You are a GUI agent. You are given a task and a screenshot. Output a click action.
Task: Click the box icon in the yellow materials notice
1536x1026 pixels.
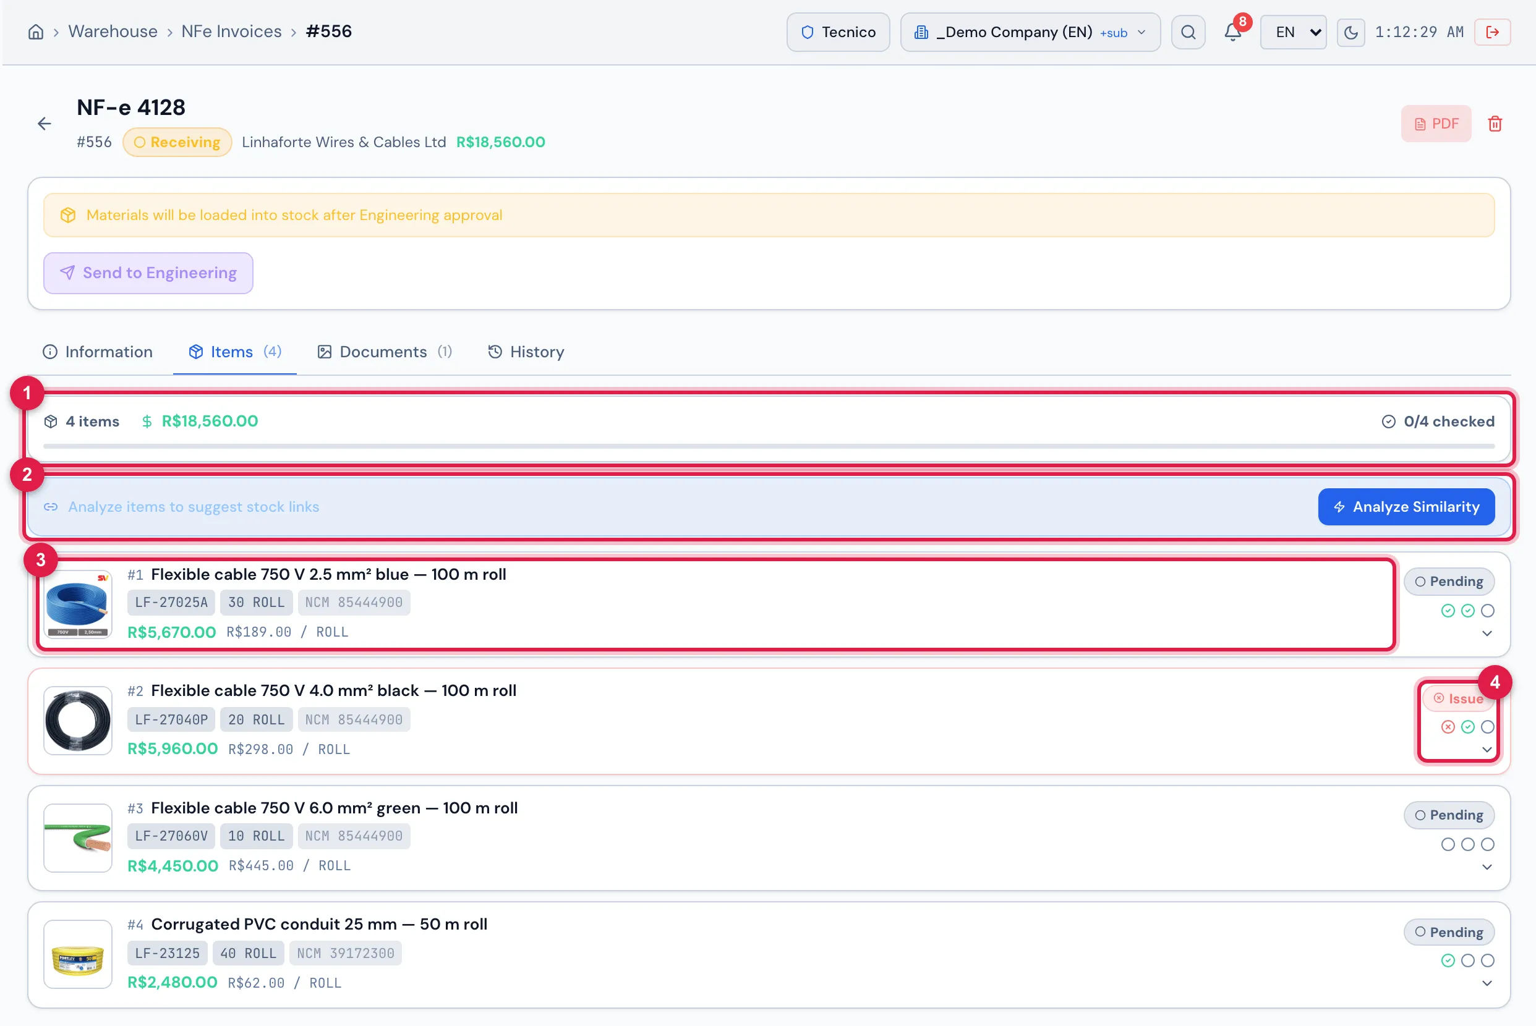(x=68, y=215)
